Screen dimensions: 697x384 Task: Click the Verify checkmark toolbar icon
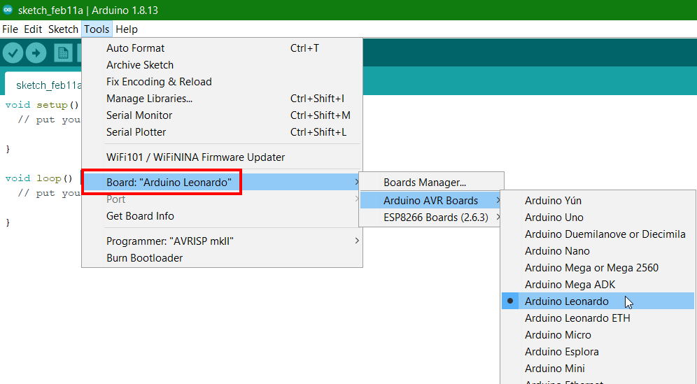click(13, 53)
